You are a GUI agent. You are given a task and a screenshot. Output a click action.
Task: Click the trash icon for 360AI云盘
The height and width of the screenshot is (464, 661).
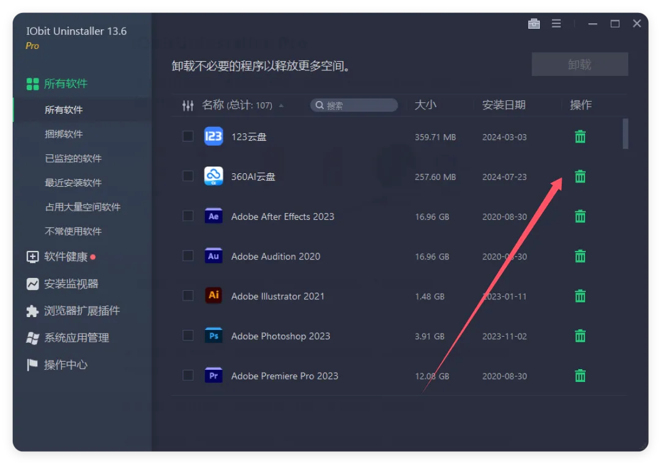pos(580,176)
